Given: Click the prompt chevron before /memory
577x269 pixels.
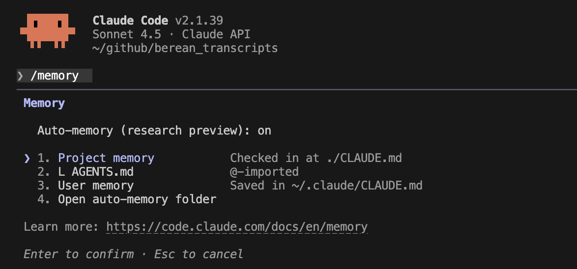Looking at the screenshot, I should coord(20,76).
